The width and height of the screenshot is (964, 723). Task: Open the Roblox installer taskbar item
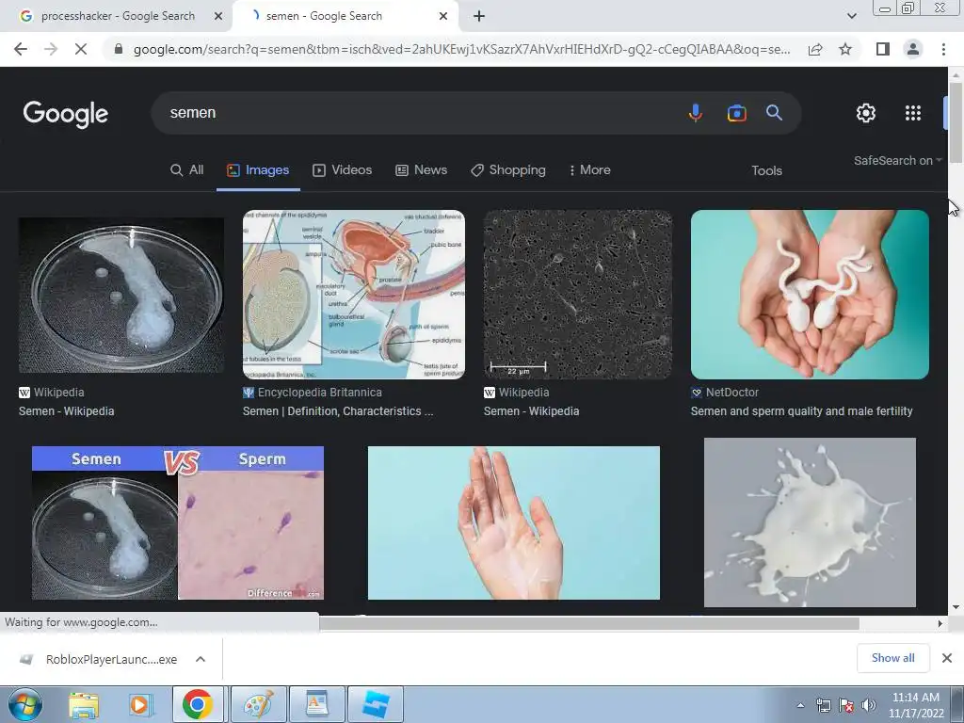click(x=376, y=704)
